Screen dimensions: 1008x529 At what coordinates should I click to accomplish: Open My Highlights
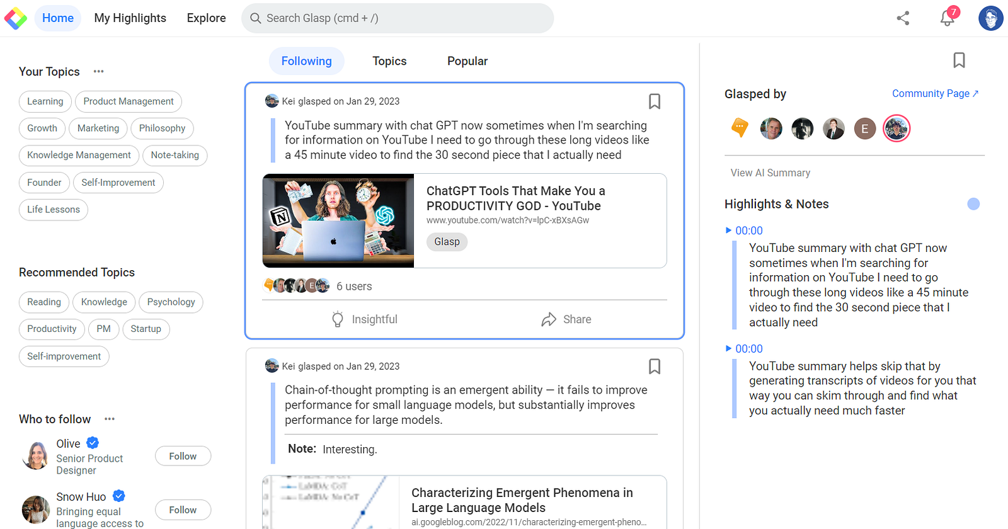(x=130, y=18)
